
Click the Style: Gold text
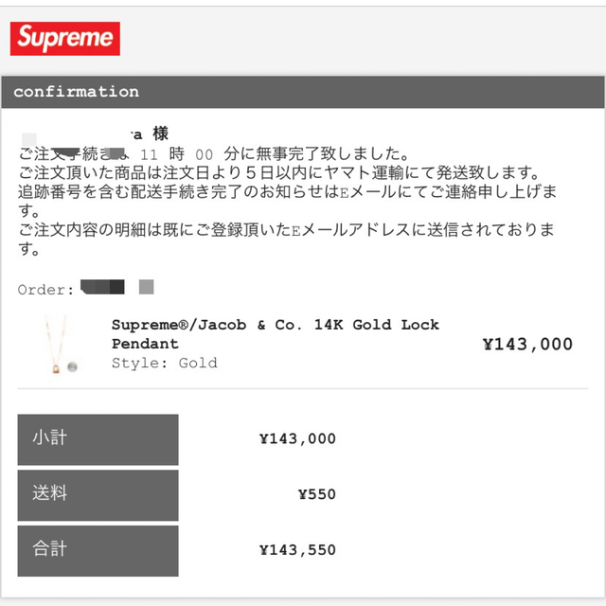[x=164, y=363]
